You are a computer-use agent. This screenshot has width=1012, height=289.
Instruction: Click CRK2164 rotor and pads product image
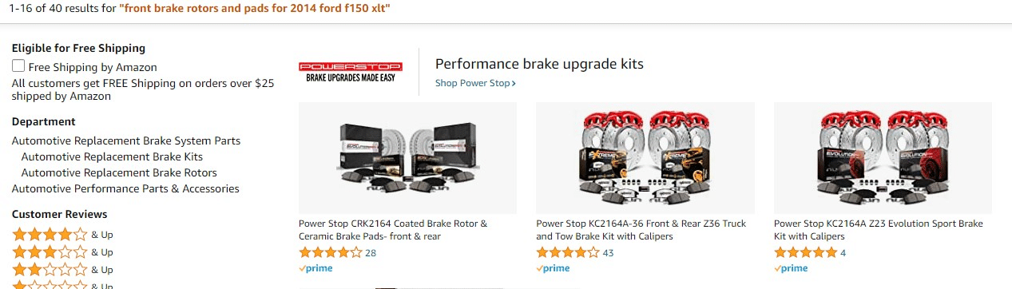coord(407,158)
